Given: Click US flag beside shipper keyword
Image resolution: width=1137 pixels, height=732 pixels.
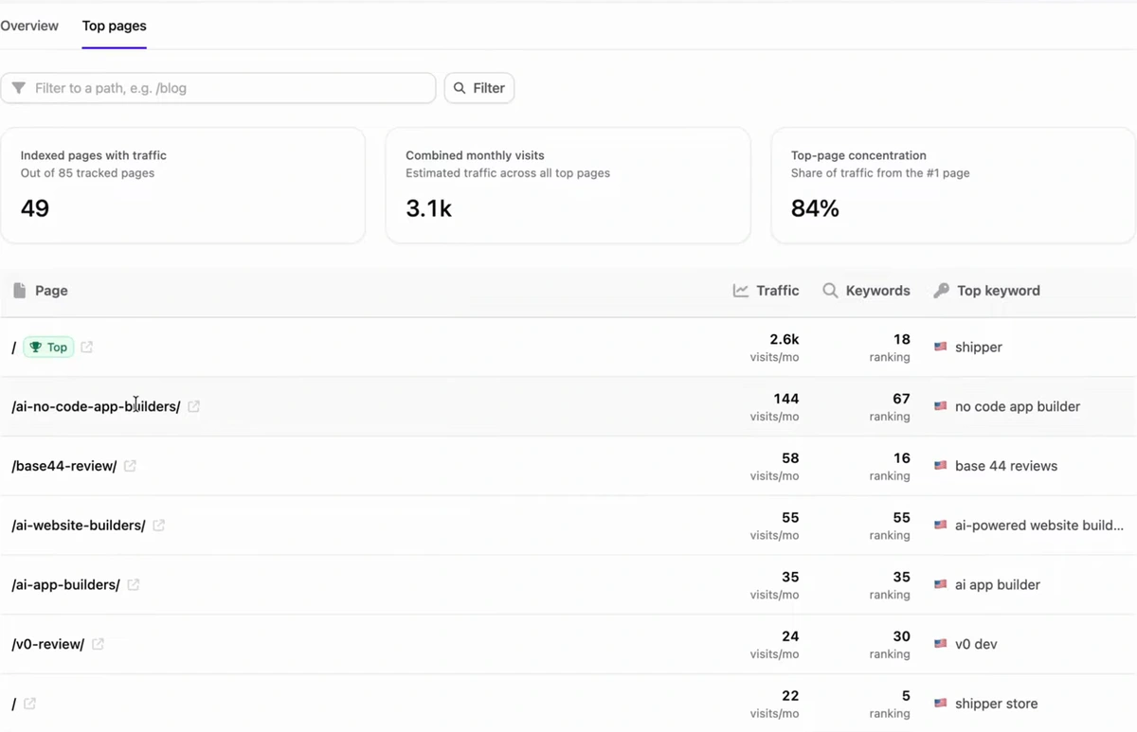Looking at the screenshot, I should 941,348.
